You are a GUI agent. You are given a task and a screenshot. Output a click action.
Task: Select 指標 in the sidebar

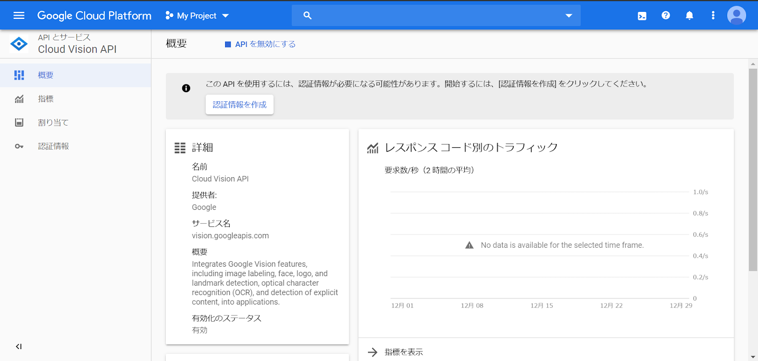pos(76,99)
